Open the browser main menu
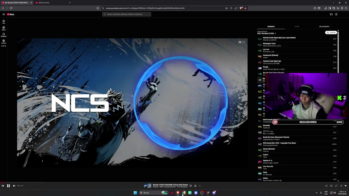The image size is (349, 196). coord(346,8)
